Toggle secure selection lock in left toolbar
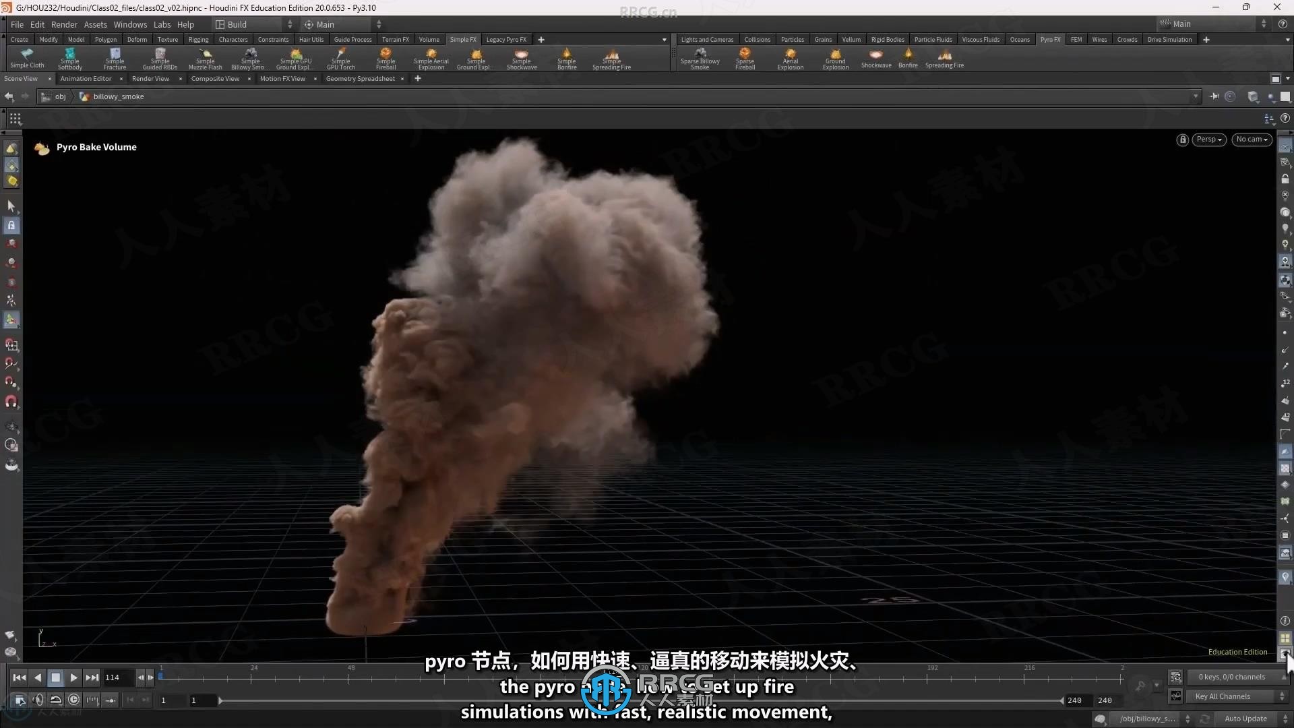Image resolution: width=1294 pixels, height=728 pixels. 11,225
